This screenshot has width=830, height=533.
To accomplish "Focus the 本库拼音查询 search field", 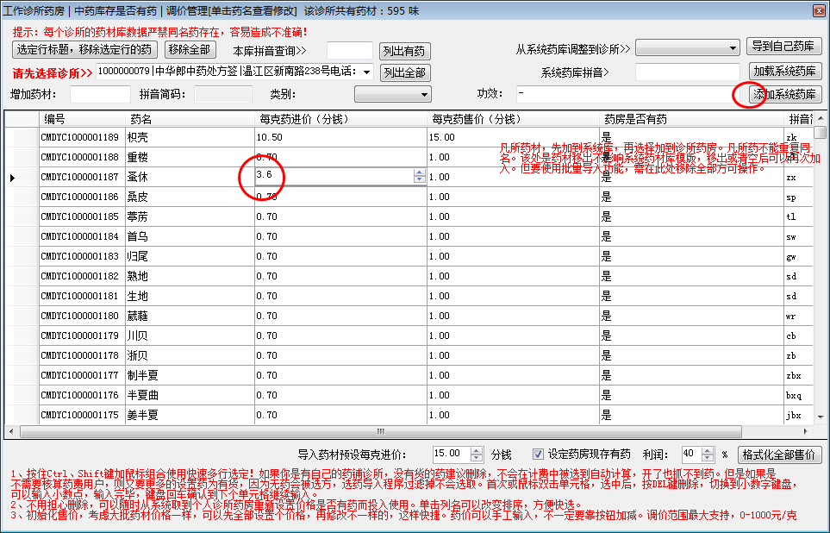I will [x=350, y=50].
